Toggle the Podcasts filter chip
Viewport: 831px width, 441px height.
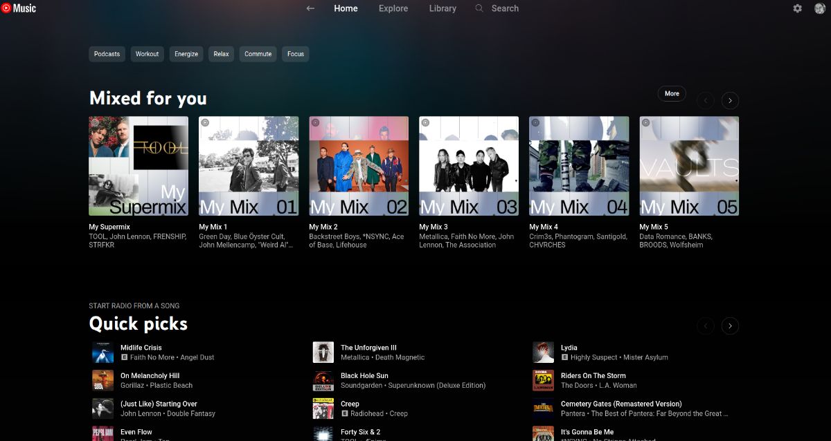point(107,54)
